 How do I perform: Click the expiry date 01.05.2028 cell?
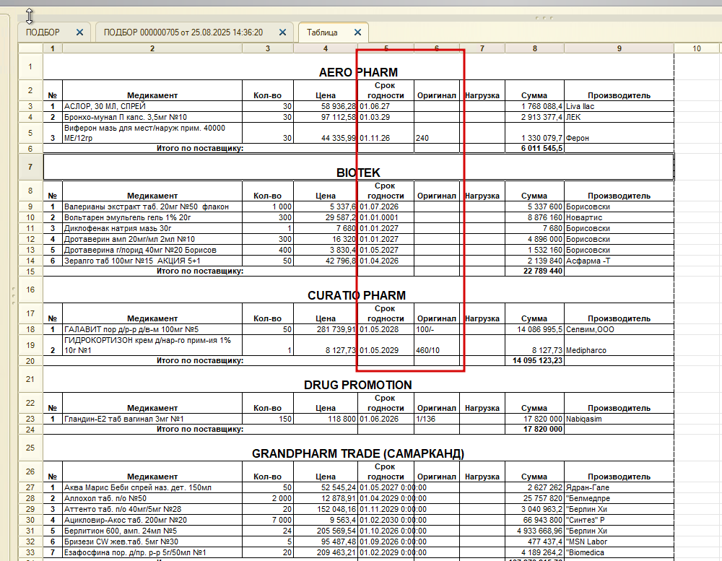point(386,329)
